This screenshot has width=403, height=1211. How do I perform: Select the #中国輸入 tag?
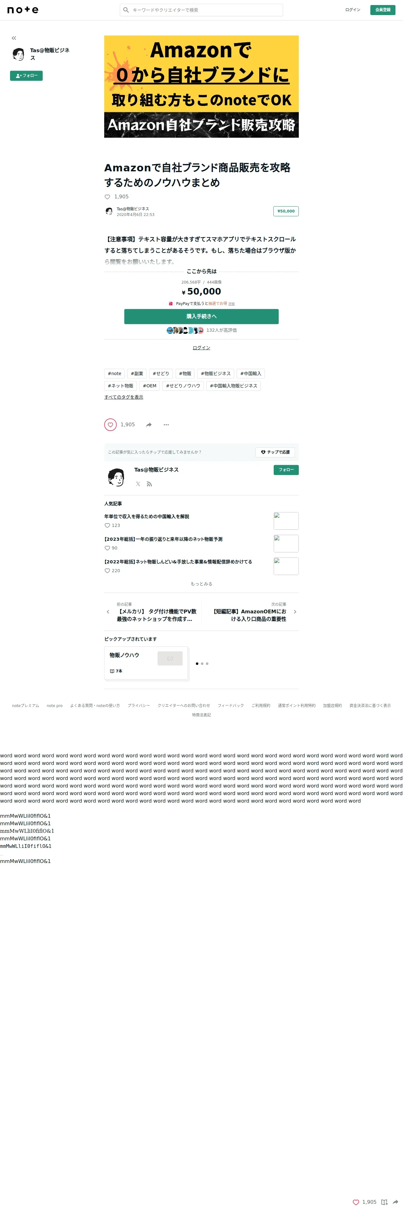coord(250,374)
